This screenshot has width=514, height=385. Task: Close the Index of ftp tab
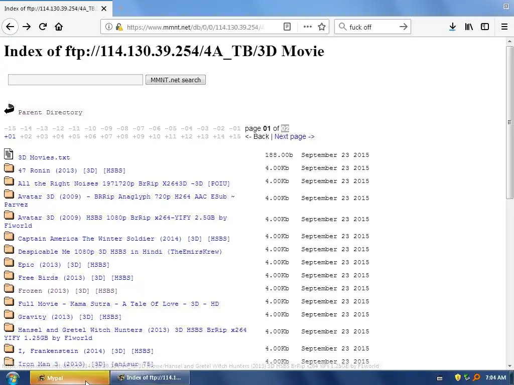tap(104, 9)
